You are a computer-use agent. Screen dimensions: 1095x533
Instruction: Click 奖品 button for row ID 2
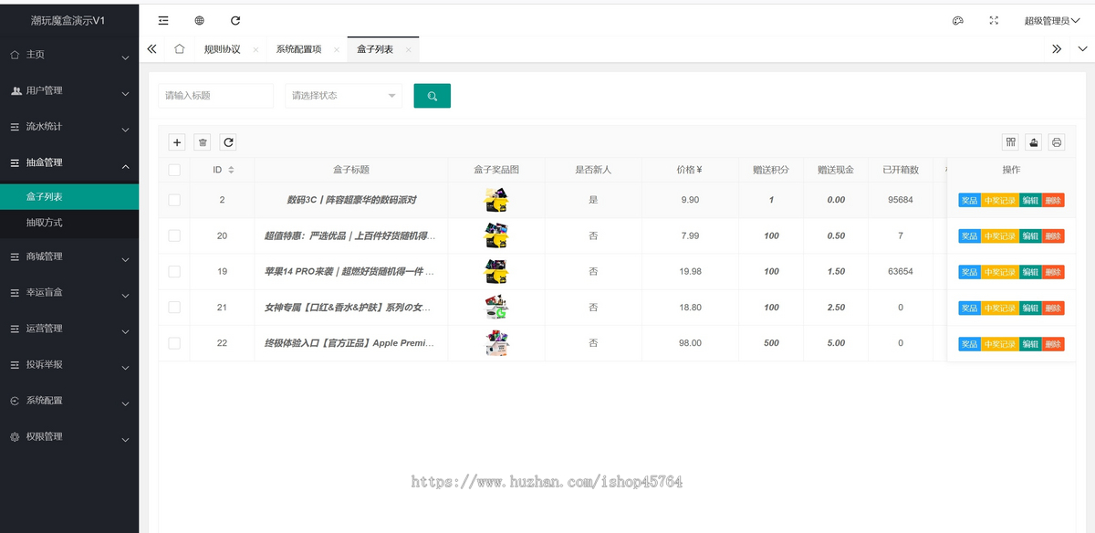(x=969, y=200)
